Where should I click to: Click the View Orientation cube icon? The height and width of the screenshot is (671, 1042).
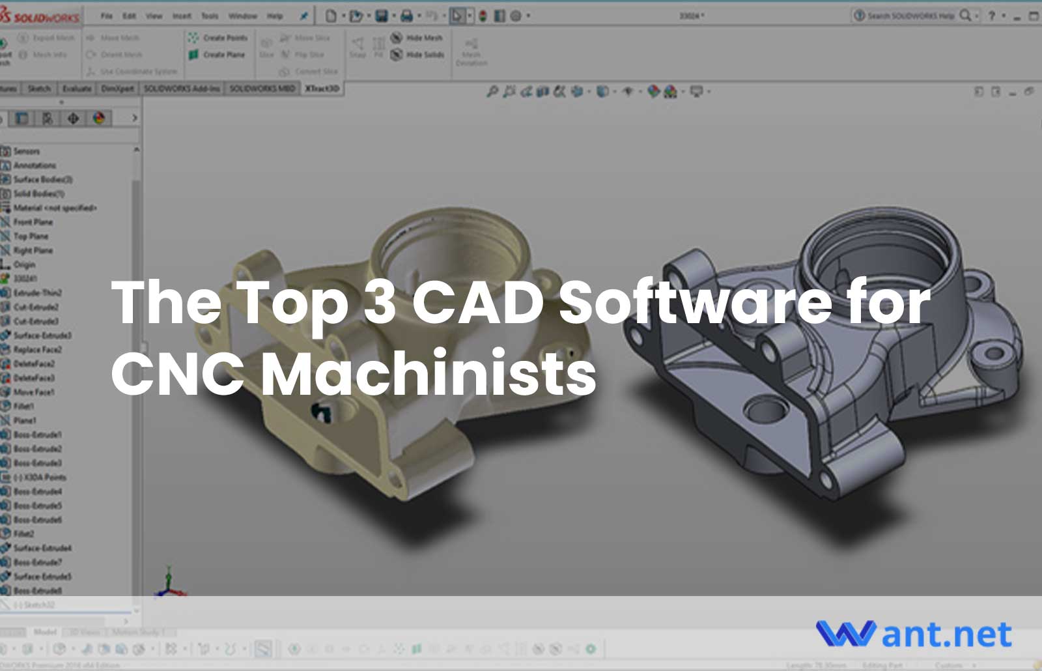(577, 92)
